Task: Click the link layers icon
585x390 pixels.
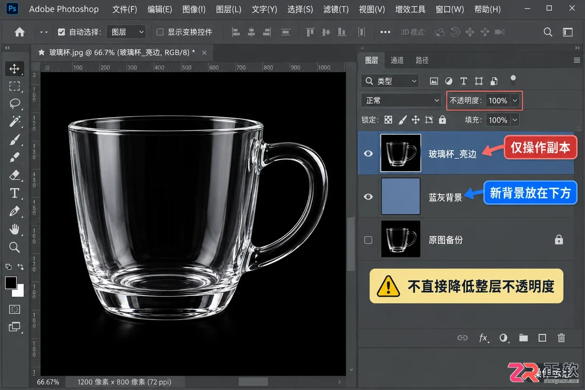Action: tap(462, 338)
